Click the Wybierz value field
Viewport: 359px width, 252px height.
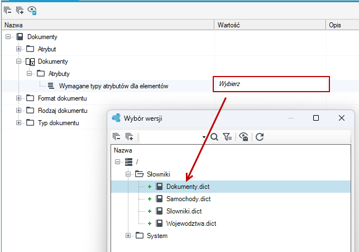click(271, 84)
